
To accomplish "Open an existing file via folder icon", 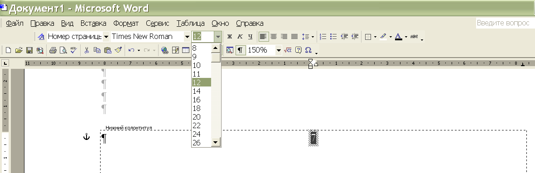I will tap(19, 51).
